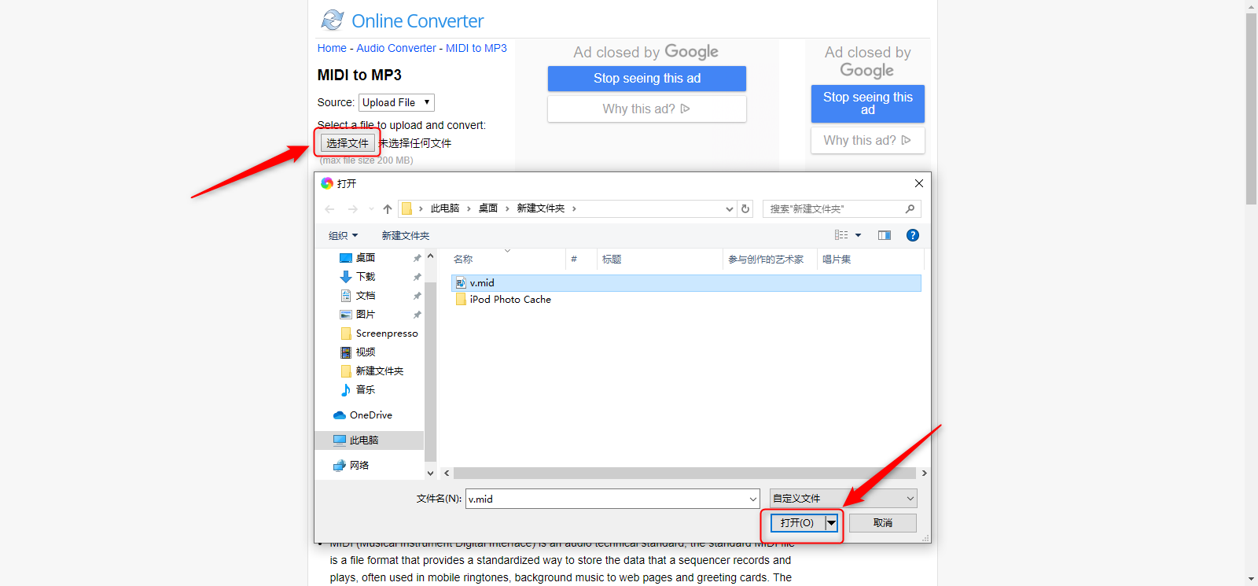Open view options dropdown arrow

[x=858, y=235]
